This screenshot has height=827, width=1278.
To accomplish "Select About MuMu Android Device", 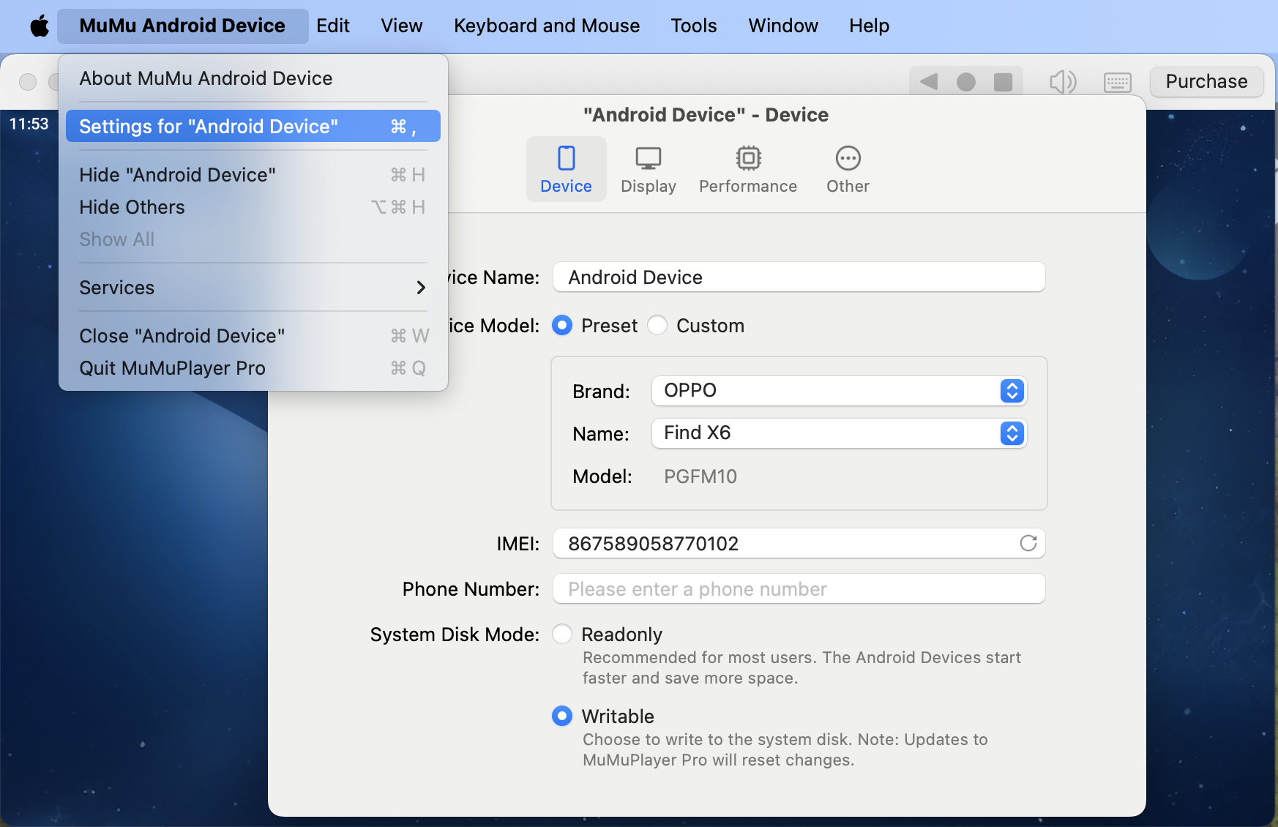I will 253,78.
